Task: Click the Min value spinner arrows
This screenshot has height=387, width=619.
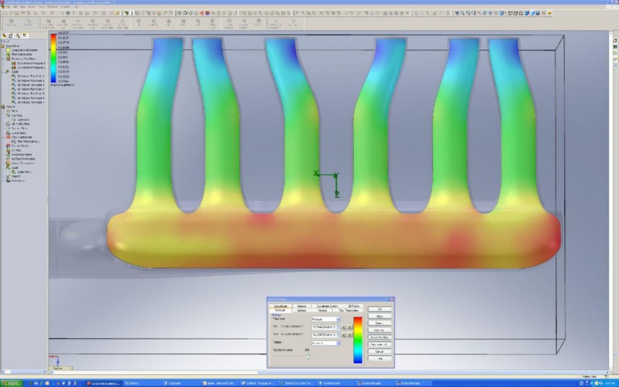Action: click(x=339, y=327)
